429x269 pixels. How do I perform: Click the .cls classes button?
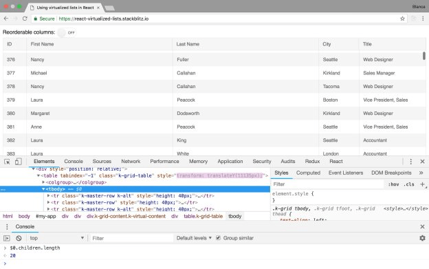(409, 184)
